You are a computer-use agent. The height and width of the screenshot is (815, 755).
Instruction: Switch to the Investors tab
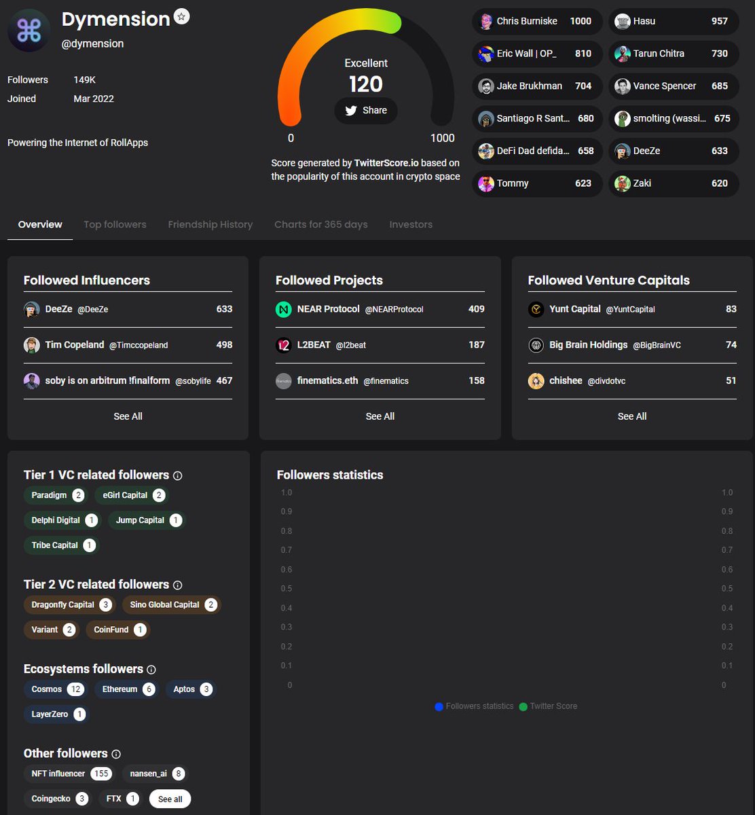[411, 225]
